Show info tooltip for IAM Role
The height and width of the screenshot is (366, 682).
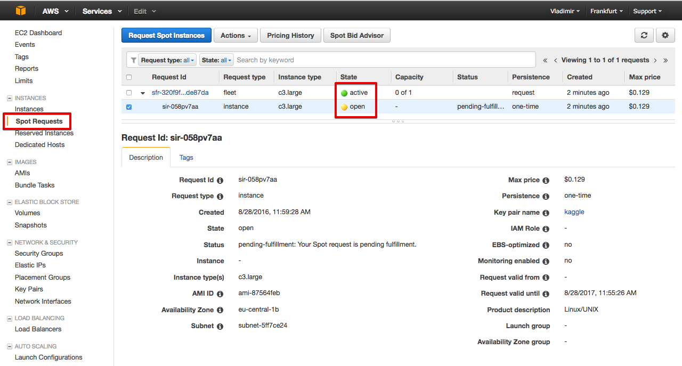tap(546, 229)
